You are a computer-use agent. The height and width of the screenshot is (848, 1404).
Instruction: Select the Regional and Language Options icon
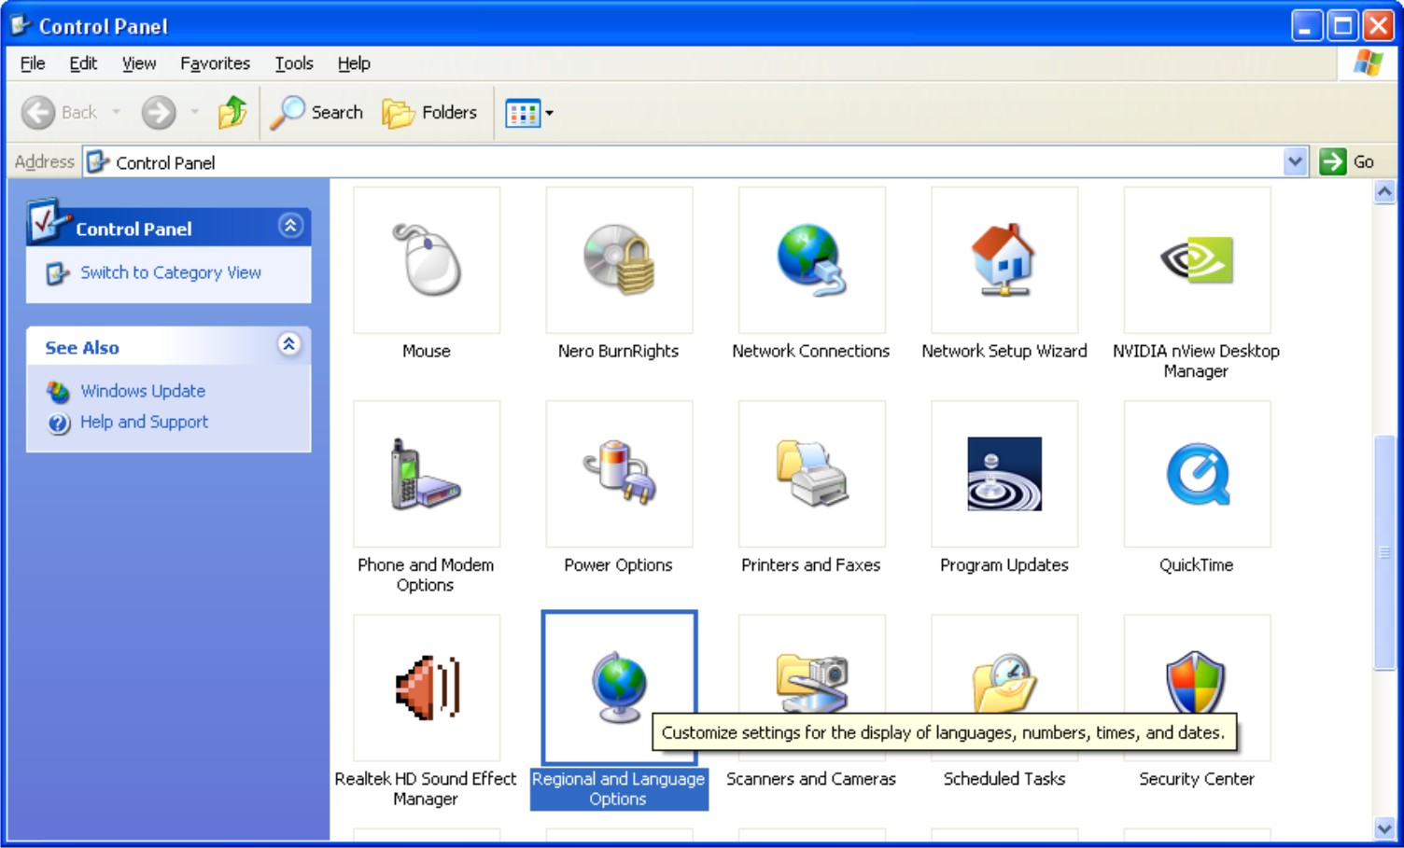[x=619, y=688]
